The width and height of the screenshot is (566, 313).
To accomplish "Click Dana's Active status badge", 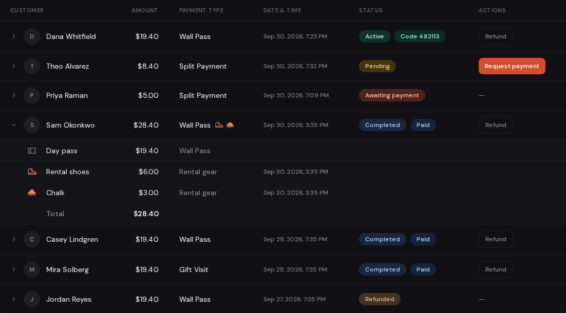I will [374, 36].
